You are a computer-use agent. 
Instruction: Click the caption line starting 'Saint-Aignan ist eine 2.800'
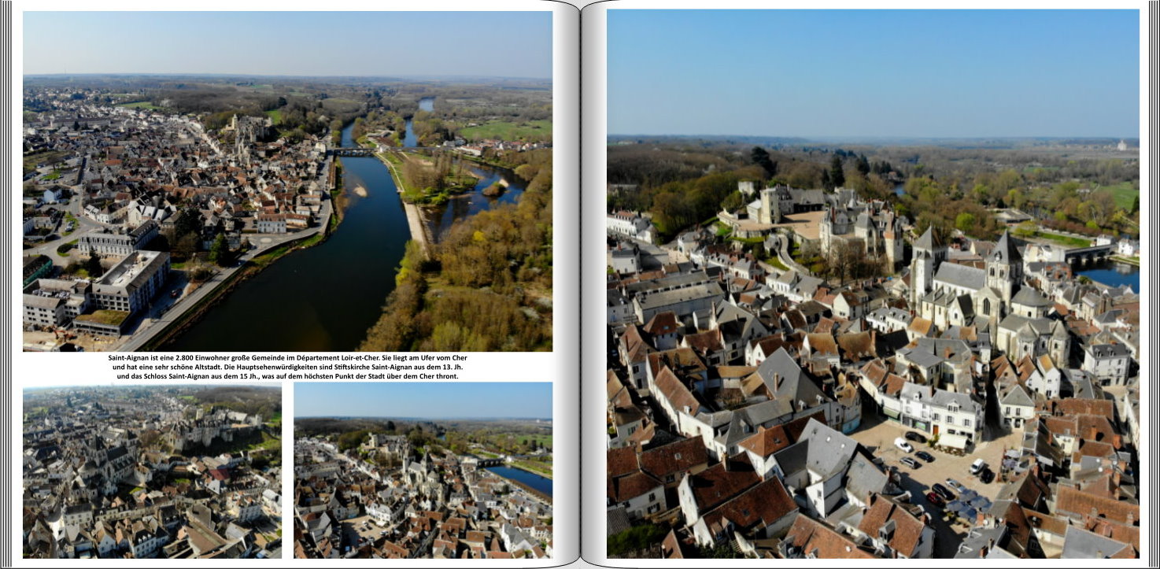tap(287, 358)
